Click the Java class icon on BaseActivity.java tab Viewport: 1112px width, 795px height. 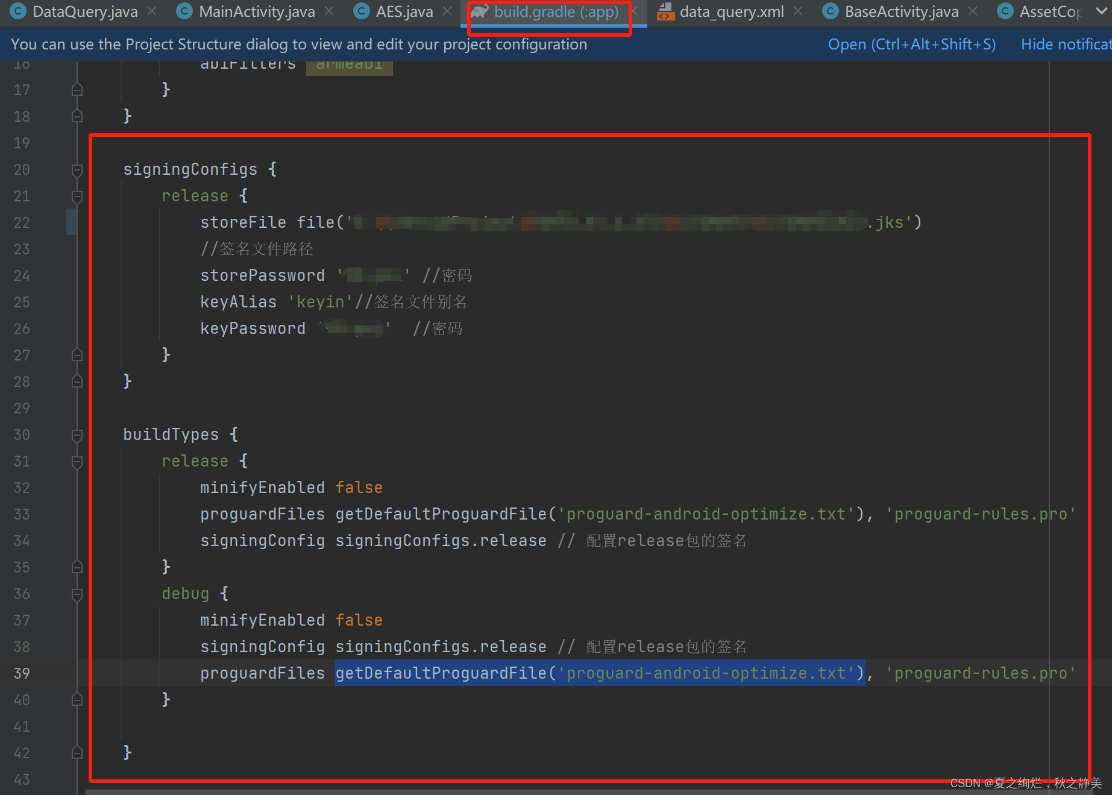click(830, 11)
